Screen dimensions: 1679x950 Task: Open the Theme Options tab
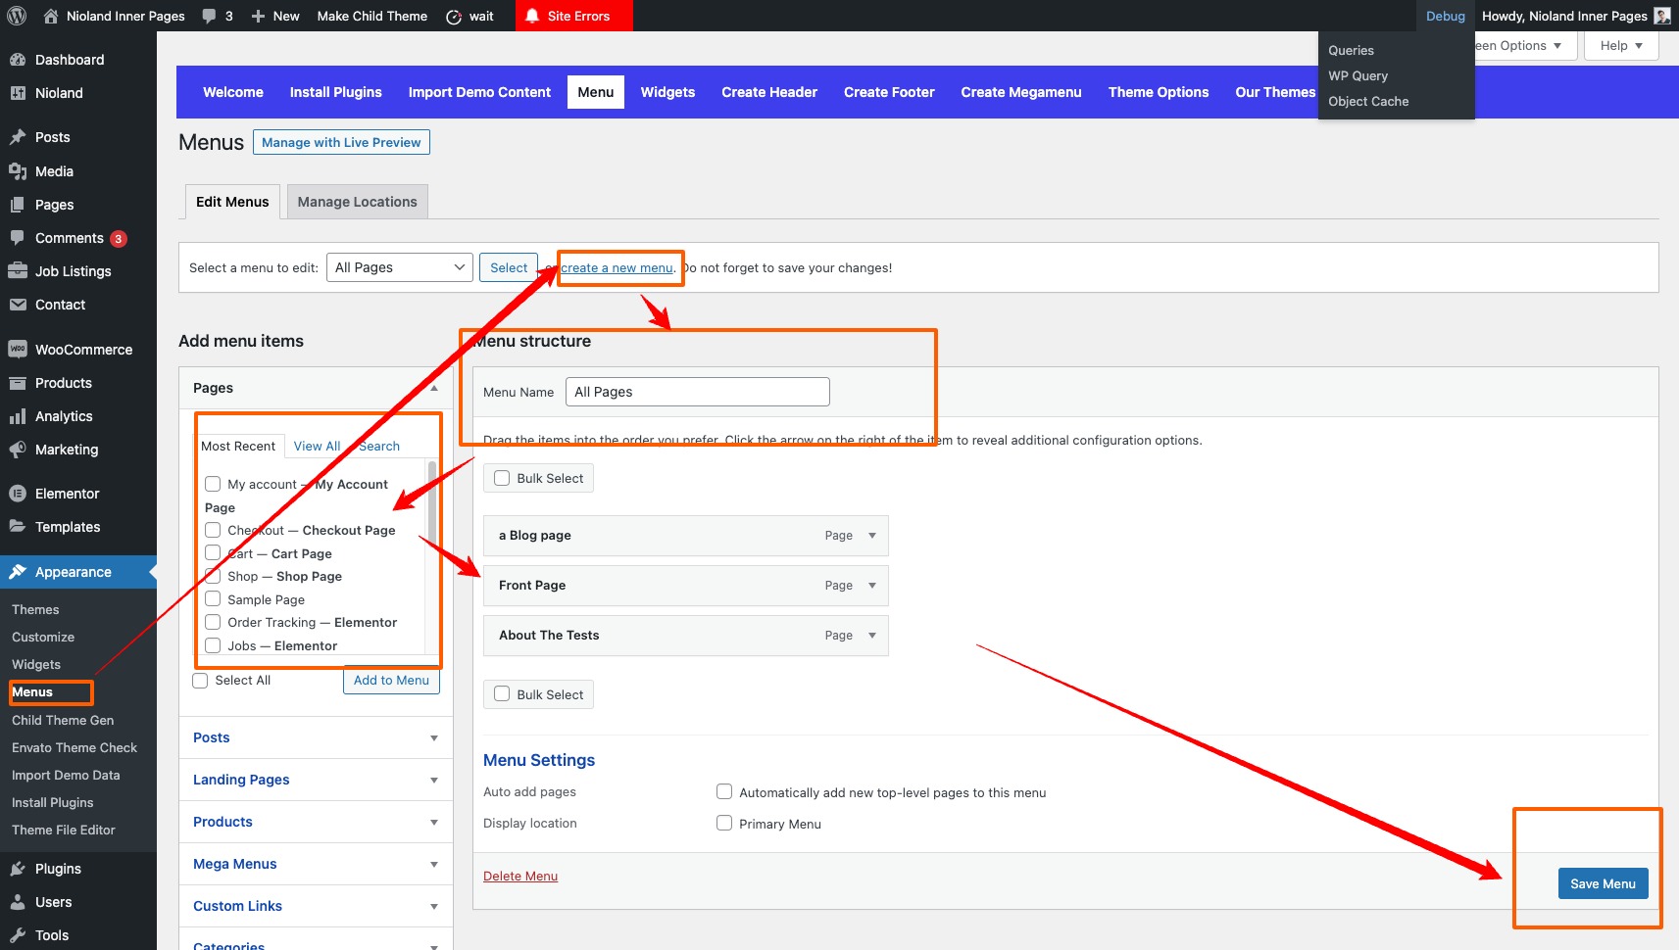pos(1158,92)
